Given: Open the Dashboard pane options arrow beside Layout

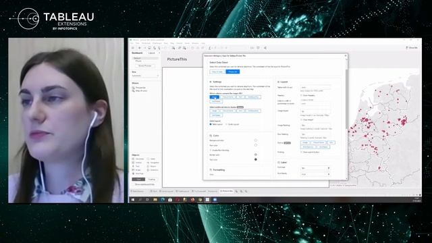Looking at the screenshot, I should pyautogui.click(x=159, y=53).
